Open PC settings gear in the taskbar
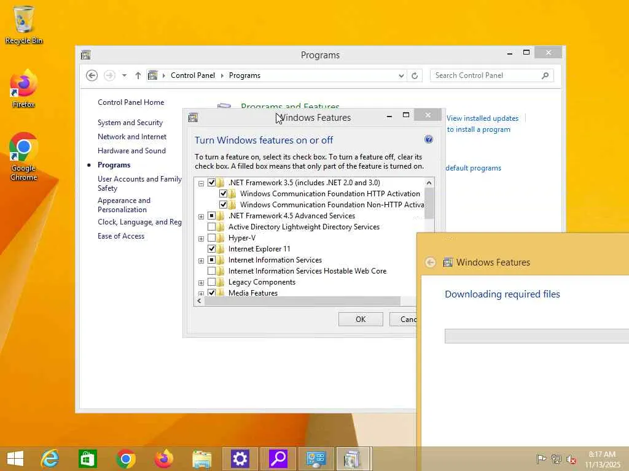This screenshot has width=629, height=471. coord(240,459)
